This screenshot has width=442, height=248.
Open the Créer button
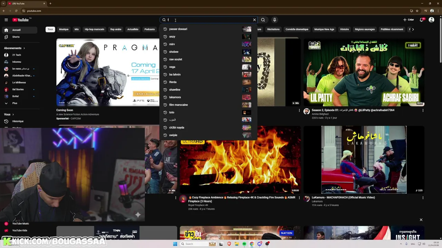[x=409, y=20]
